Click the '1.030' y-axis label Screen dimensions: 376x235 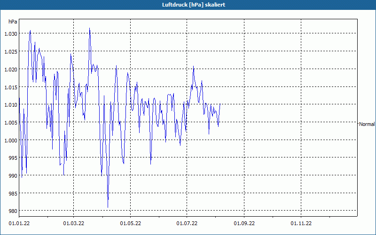pyautogui.click(x=11, y=34)
